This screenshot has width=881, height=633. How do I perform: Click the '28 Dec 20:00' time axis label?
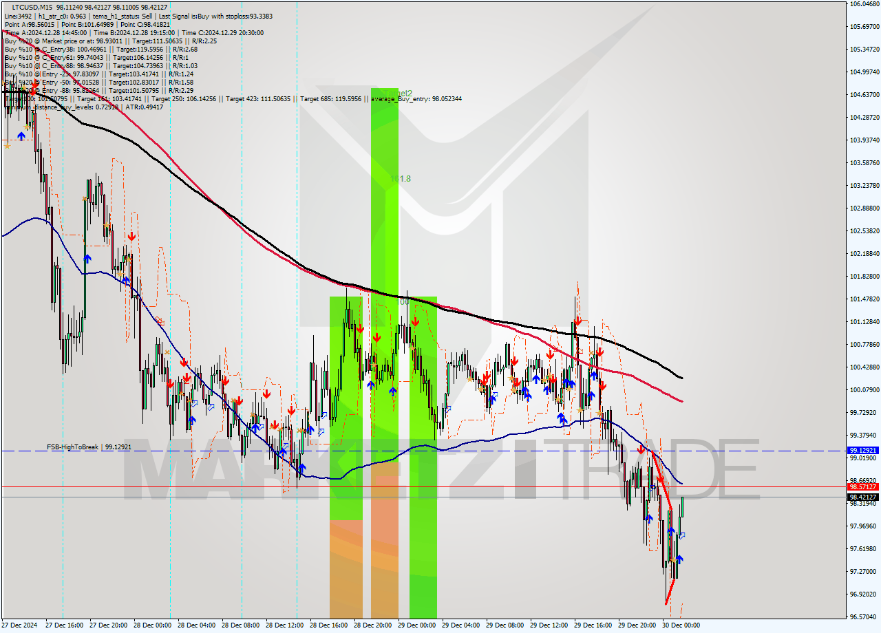point(372,625)
